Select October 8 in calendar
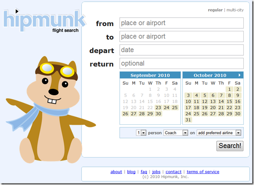This screenshot has width=254, height=185. pos(230,96)
